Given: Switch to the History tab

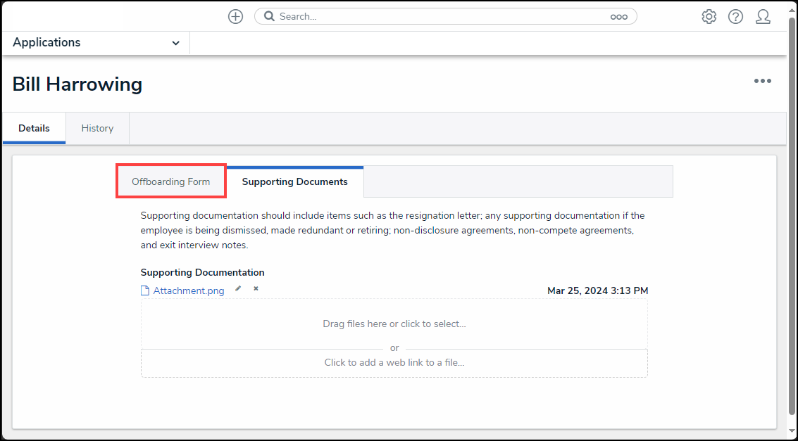Looking at the screenshot, I should (x=97, y=128).
